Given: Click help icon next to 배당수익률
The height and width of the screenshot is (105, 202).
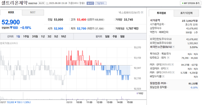Looking at the screenshot, I should click(163, 76).
